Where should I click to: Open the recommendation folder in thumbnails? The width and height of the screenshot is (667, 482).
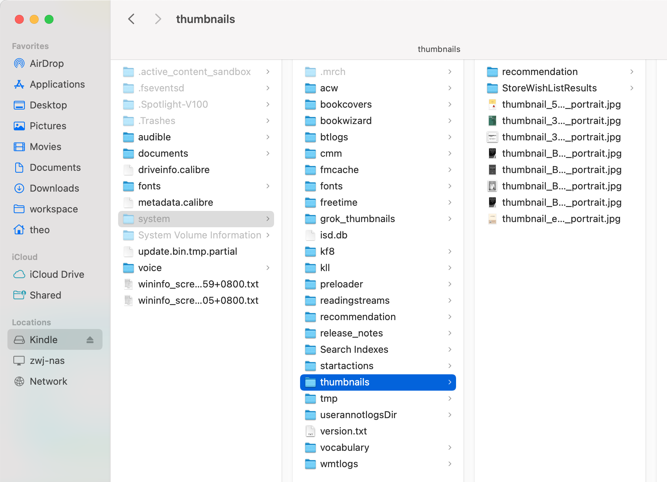(x=539, y=72)
